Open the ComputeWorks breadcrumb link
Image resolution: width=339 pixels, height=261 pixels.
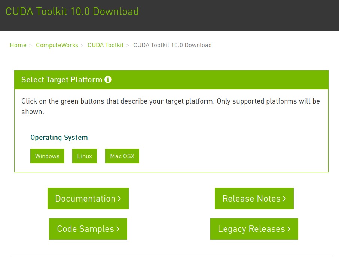point(57,45)
